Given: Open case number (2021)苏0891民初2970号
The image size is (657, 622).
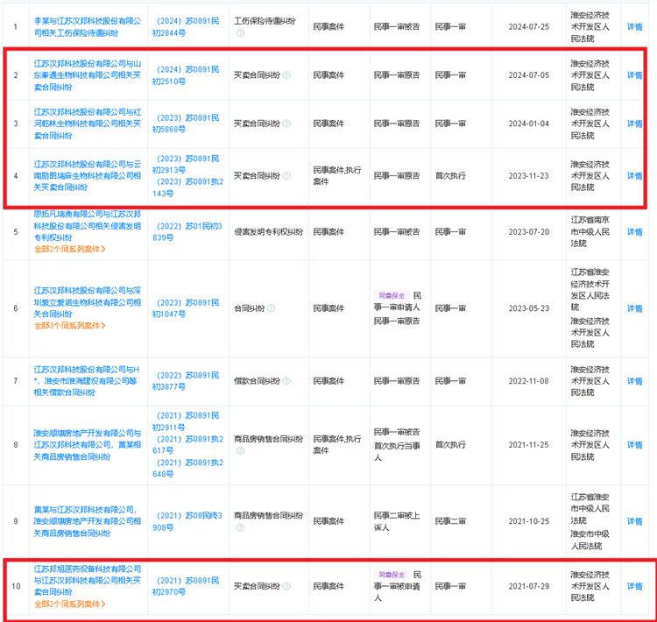Looking at the screenshot, I should pos(186,586).
